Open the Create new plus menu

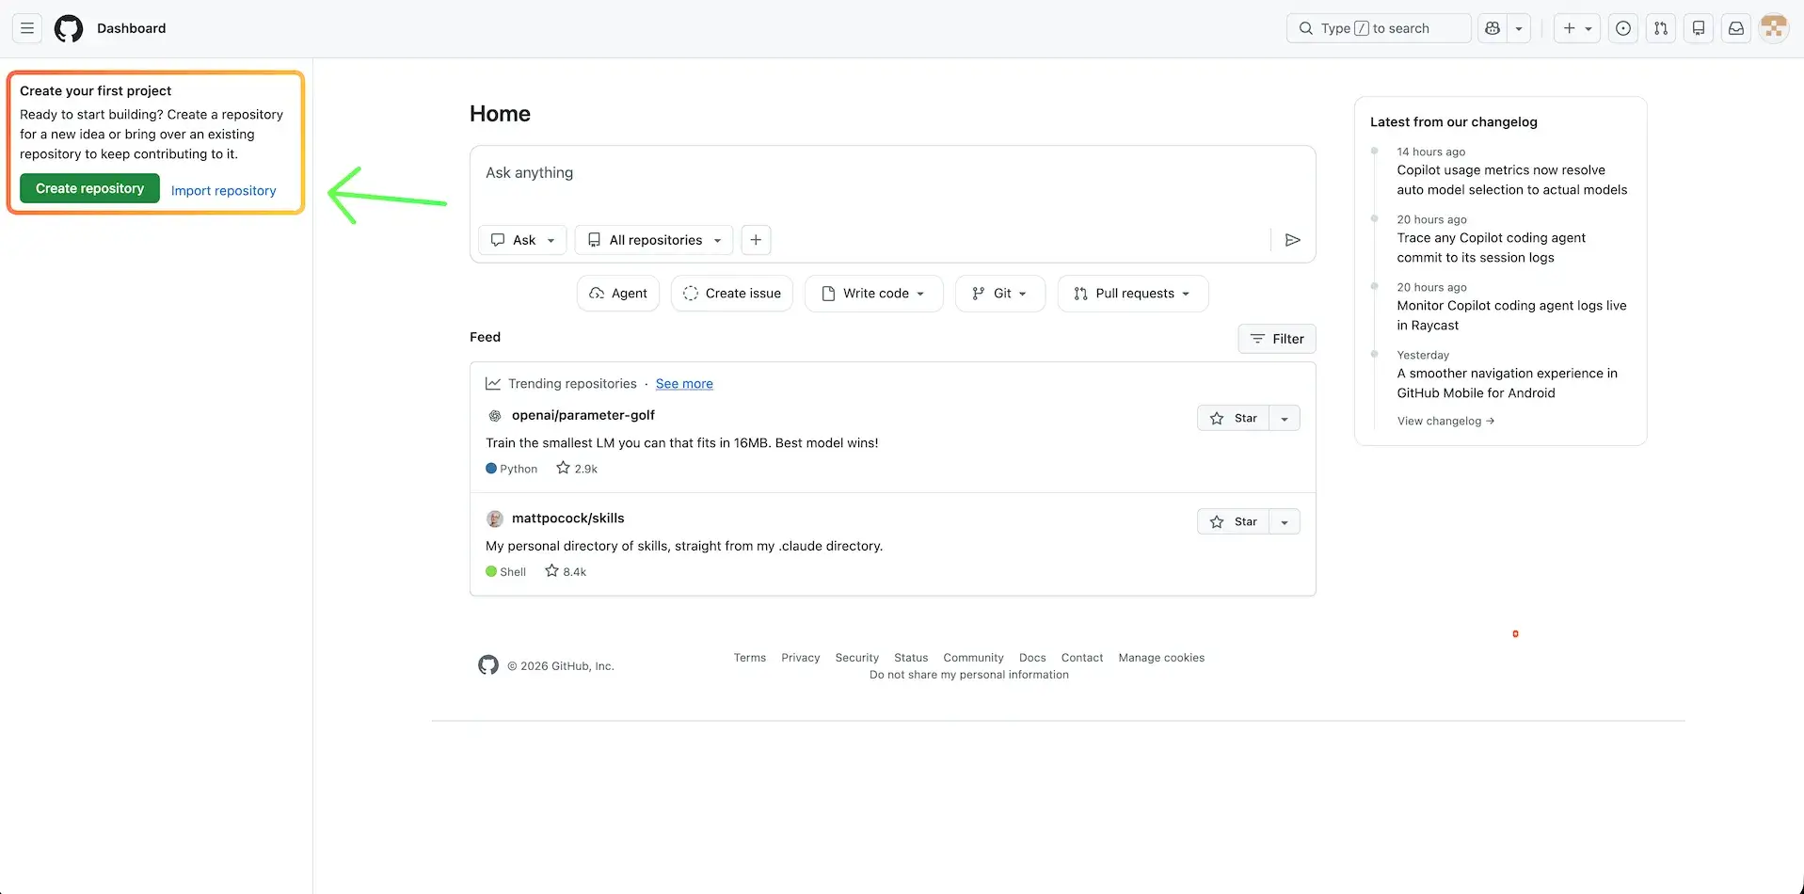click(x=1577, y=28)
